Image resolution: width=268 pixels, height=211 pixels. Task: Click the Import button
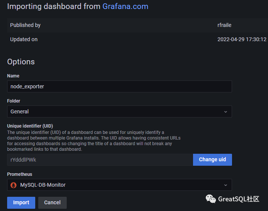(21, 203)
